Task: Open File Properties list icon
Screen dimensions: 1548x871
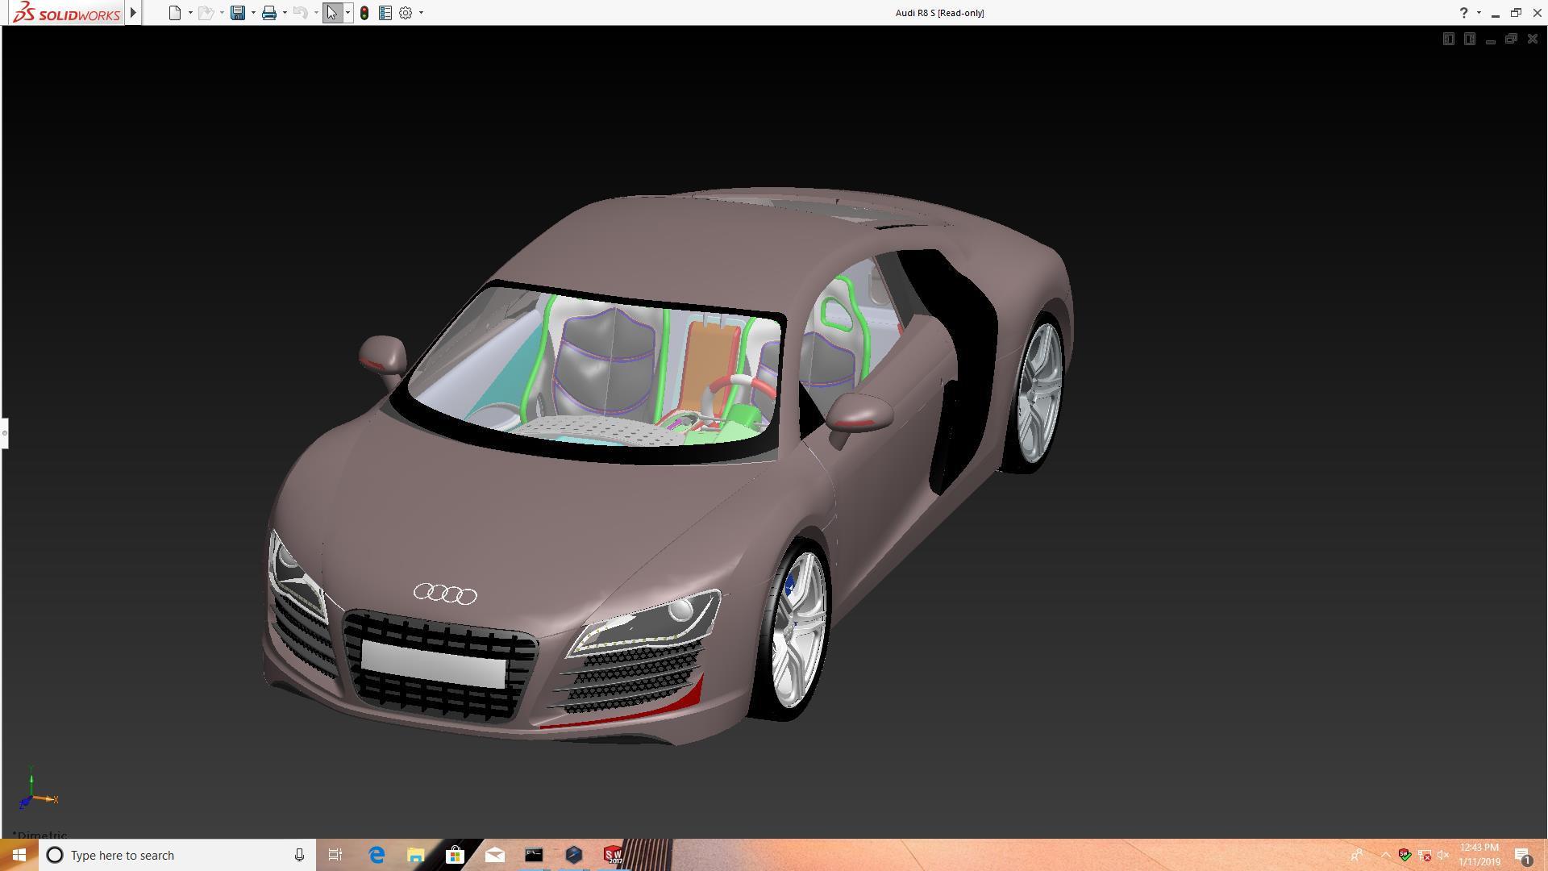Action: point(385,13)
